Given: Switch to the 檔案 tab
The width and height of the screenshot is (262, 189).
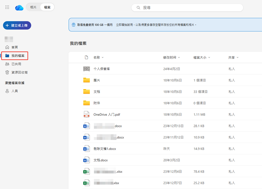Looking at the screenshot, I should tap(47, 7).
